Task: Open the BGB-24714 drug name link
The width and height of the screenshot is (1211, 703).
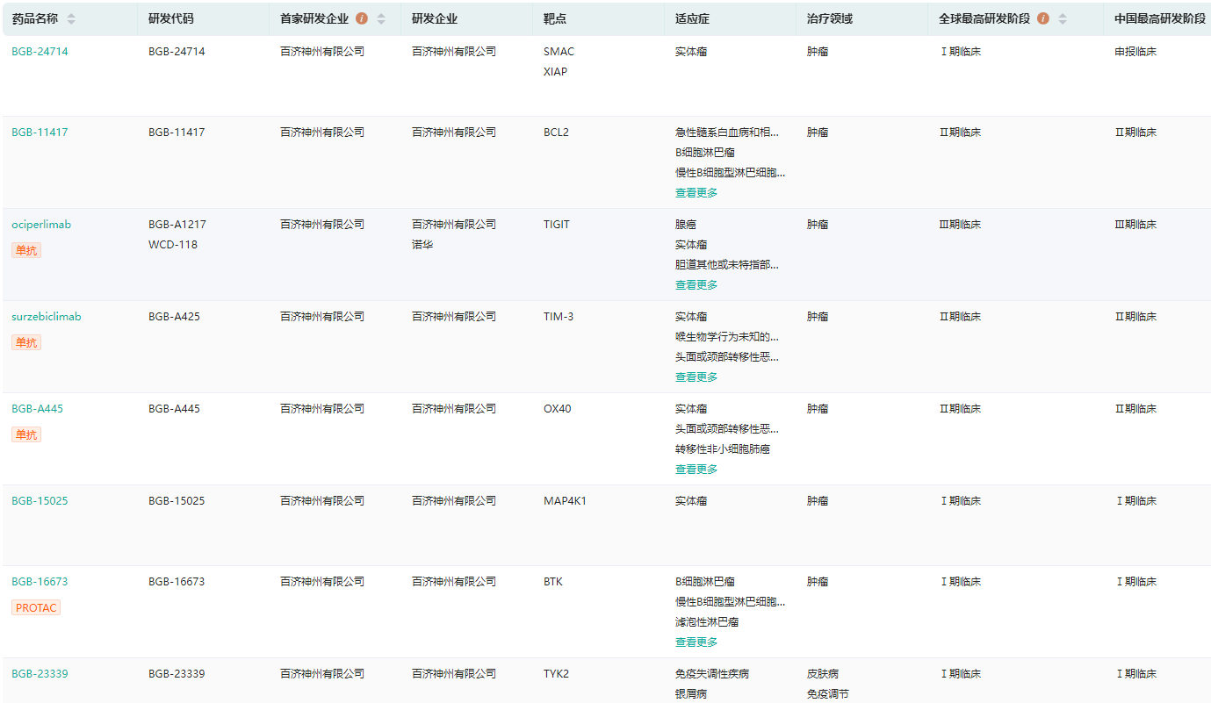Action: [x=40, y=52]
